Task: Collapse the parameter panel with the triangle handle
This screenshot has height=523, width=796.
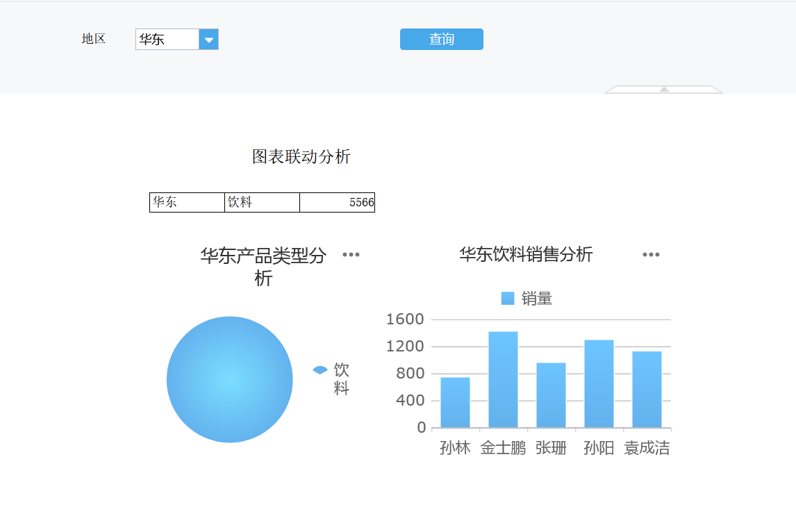Action: click(x=663, y=90)
